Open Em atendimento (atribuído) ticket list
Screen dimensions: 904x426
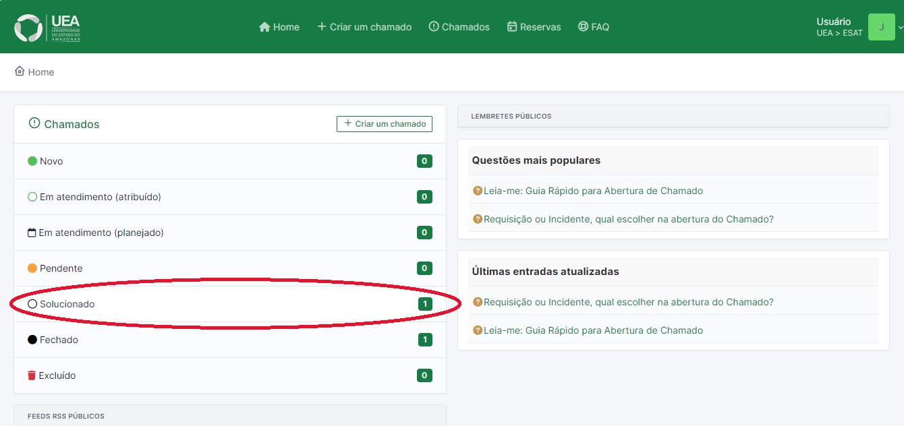pos(100,197)
